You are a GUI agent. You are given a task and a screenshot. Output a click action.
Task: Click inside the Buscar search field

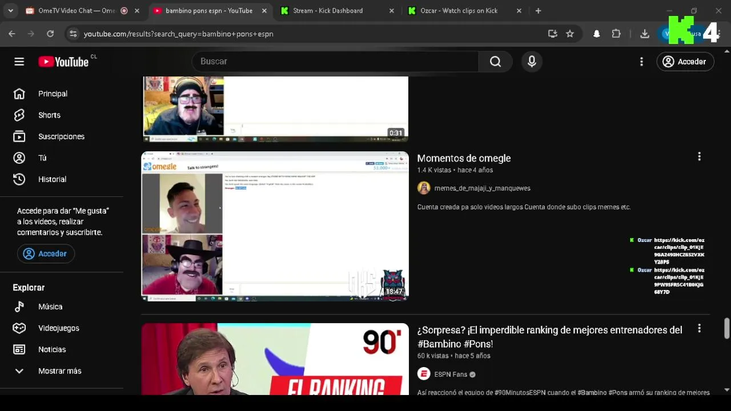click(x=335, y=62)
